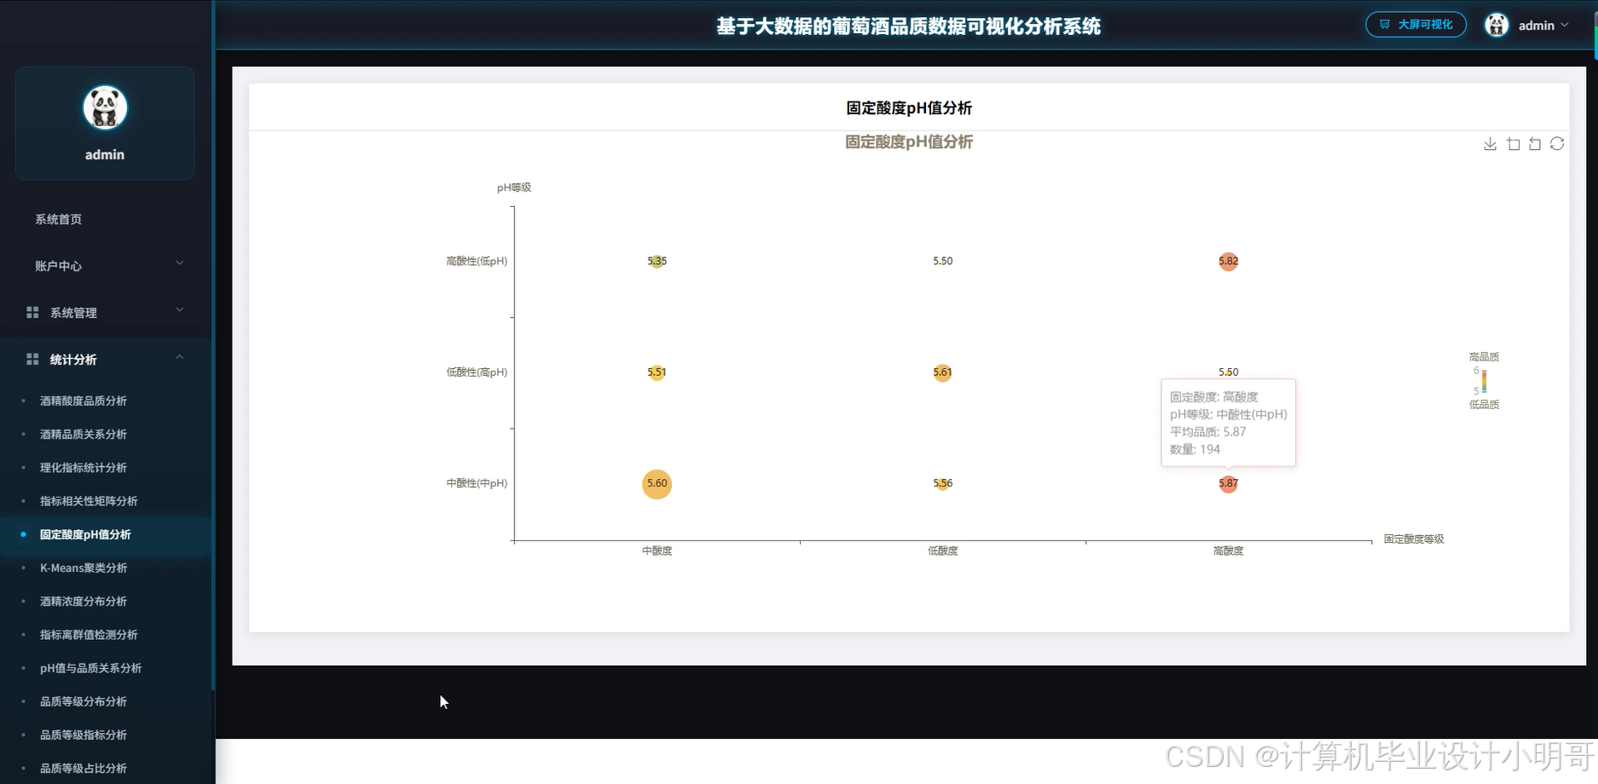This screenshot has height=784, width=1598.
Task: Click the admin name under sidebar avatar
Action: (x=105, y=155)
